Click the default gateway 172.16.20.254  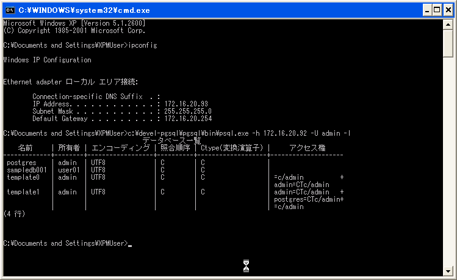tap(188, 118)
